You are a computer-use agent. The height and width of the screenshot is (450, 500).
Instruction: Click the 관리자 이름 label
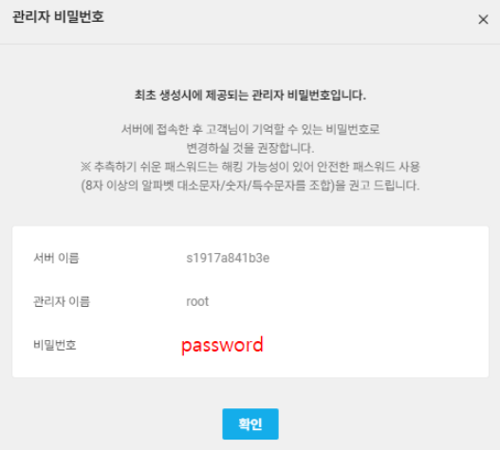click(x=62, y=301)
